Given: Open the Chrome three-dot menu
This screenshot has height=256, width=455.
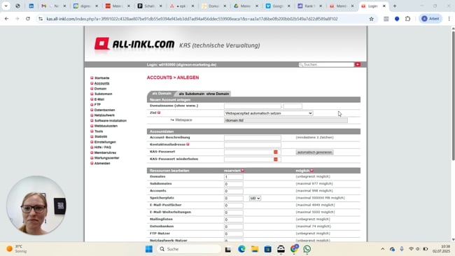Looking at the screenshot, I should [x=449, y=19].
